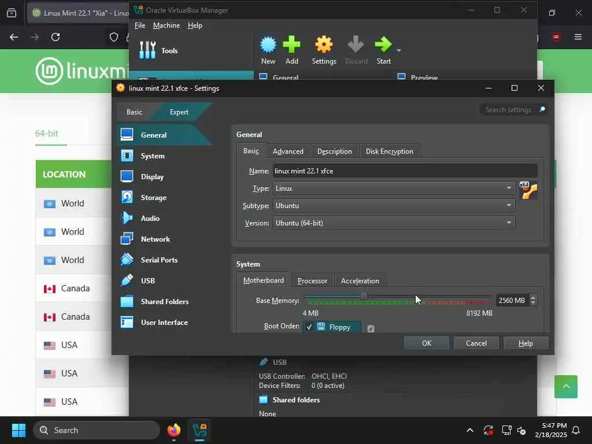Open the Windows Start menu
The width and height of the screenshot is (592, 444).
click(x=18, y=430)
